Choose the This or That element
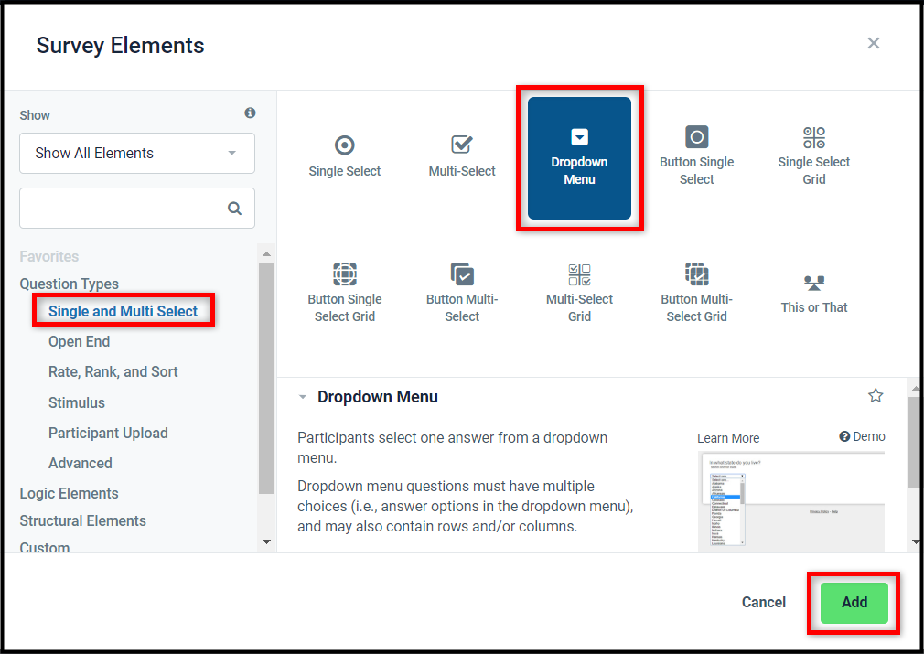The image size is (924, 654). [814, 295]
